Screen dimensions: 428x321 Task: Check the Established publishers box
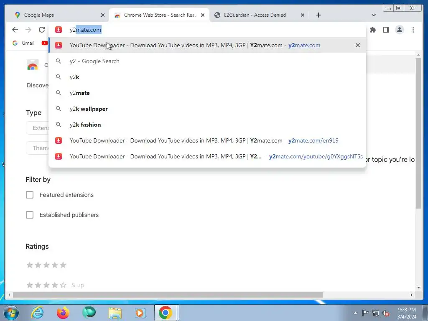coord(30,215)
